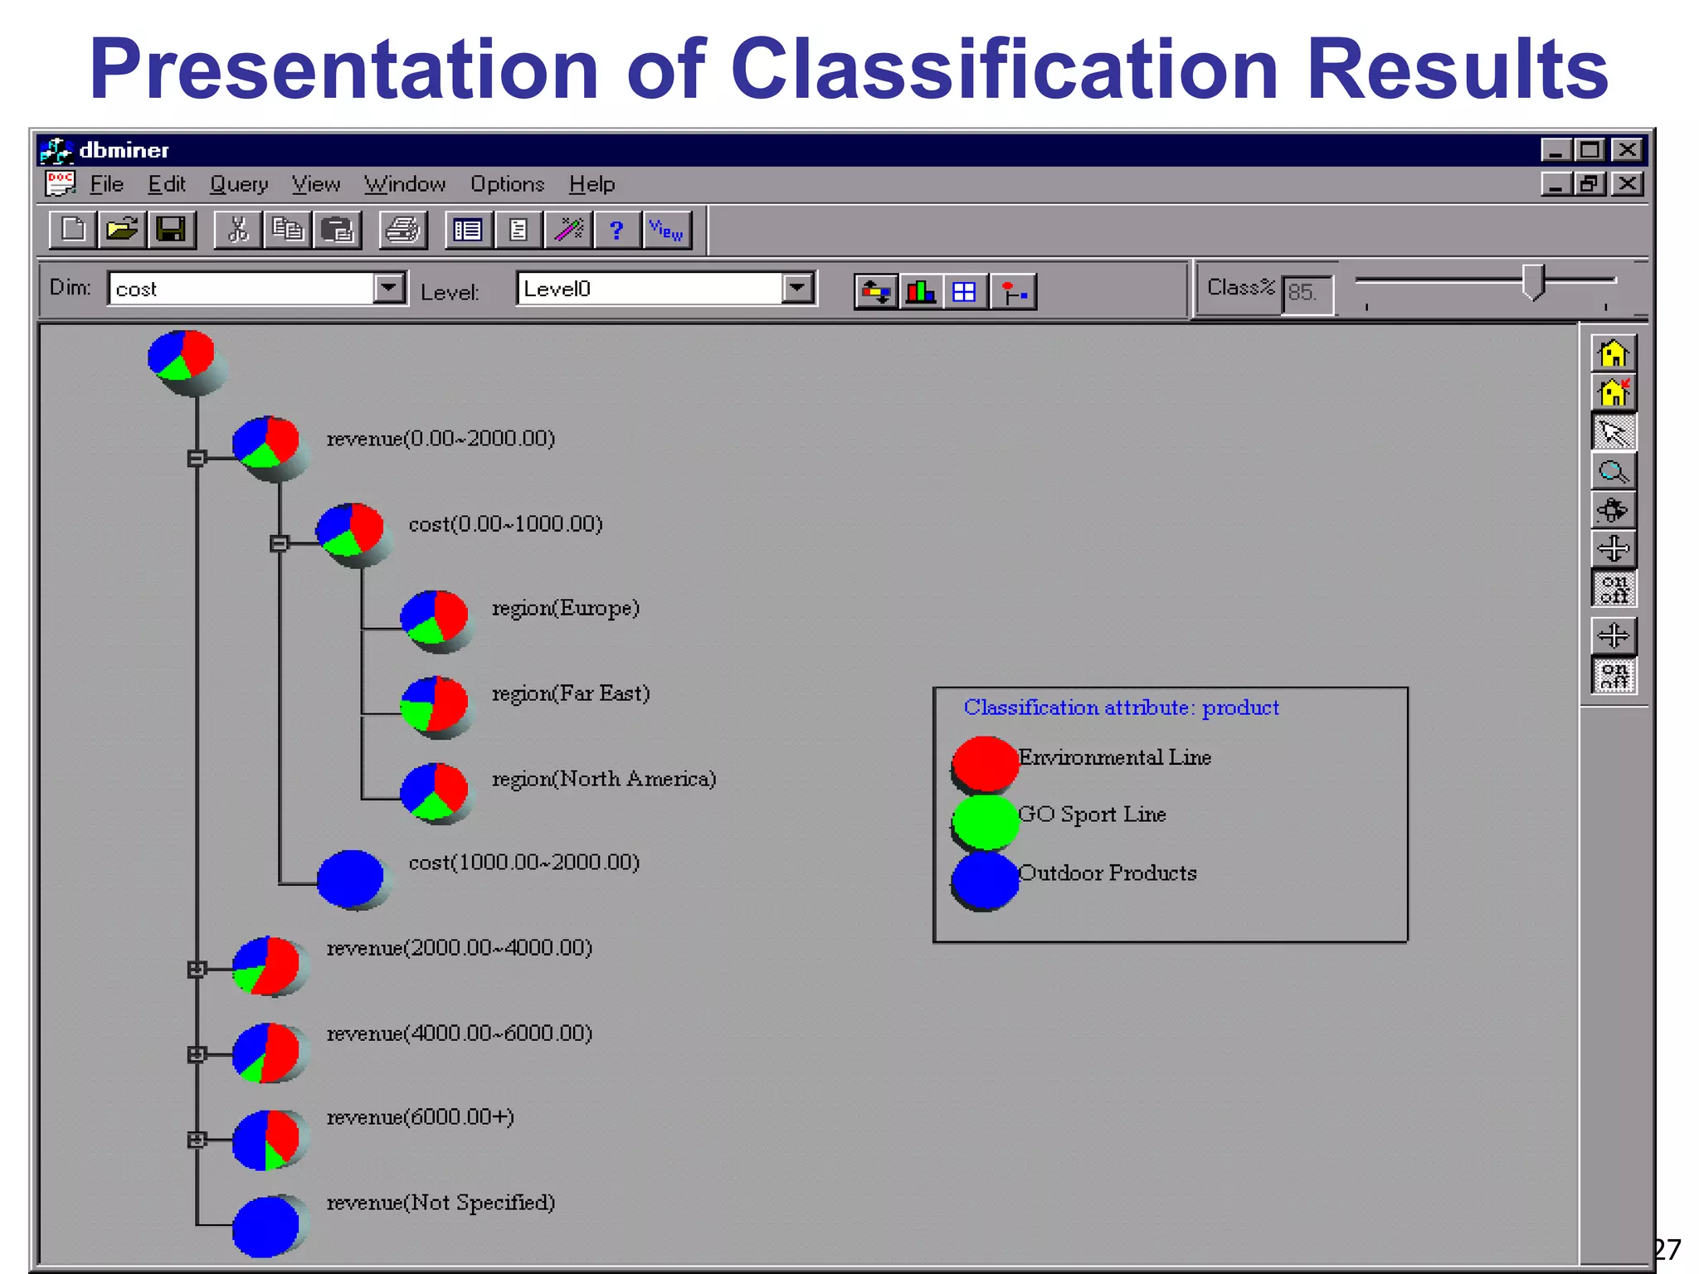Screen dimensions: 1699x1274
Task: Toggle the lower on/off button
Action: click(x=1613, y=675)
